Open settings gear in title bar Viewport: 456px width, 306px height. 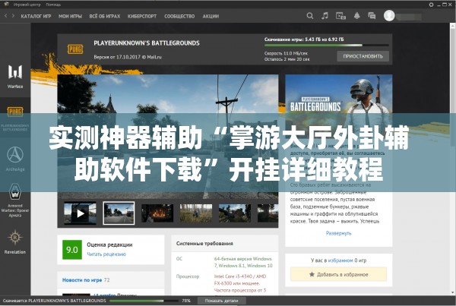[431, 5]
